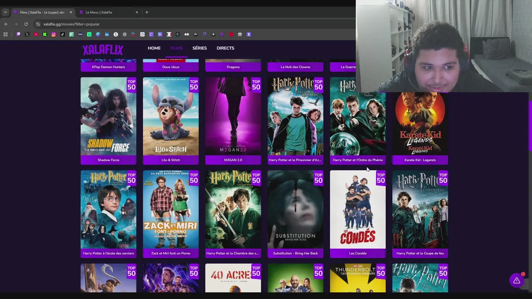
Task: Click the 'Shadow Force' title label
Action: (x=108, y=160)
